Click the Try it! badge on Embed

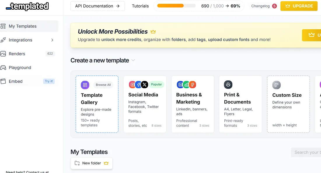(x=49, y=81)
